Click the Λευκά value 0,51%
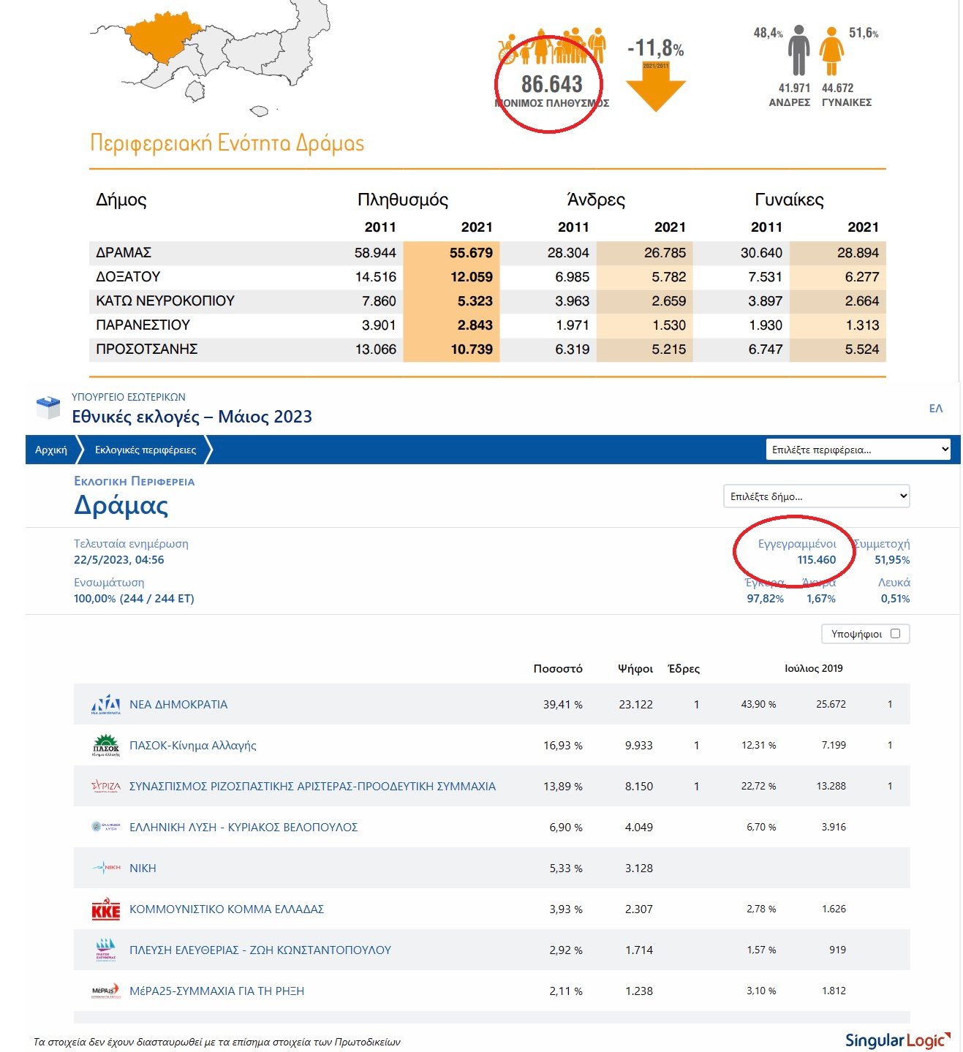This screenshot has height=1052, width=963. pos(896,599)
